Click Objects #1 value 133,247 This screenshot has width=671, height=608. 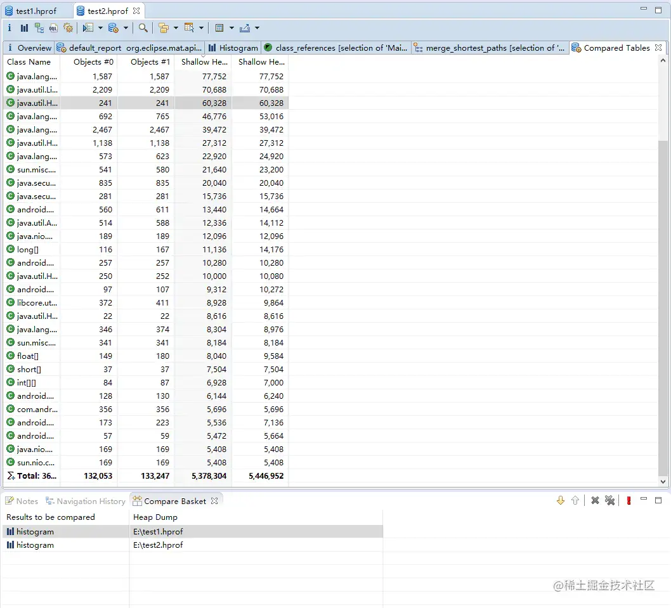tap(155, 475)
